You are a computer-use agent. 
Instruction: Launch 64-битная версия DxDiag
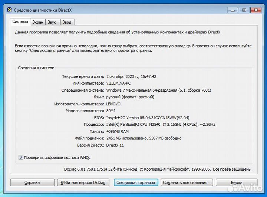(x=82, y=183)
